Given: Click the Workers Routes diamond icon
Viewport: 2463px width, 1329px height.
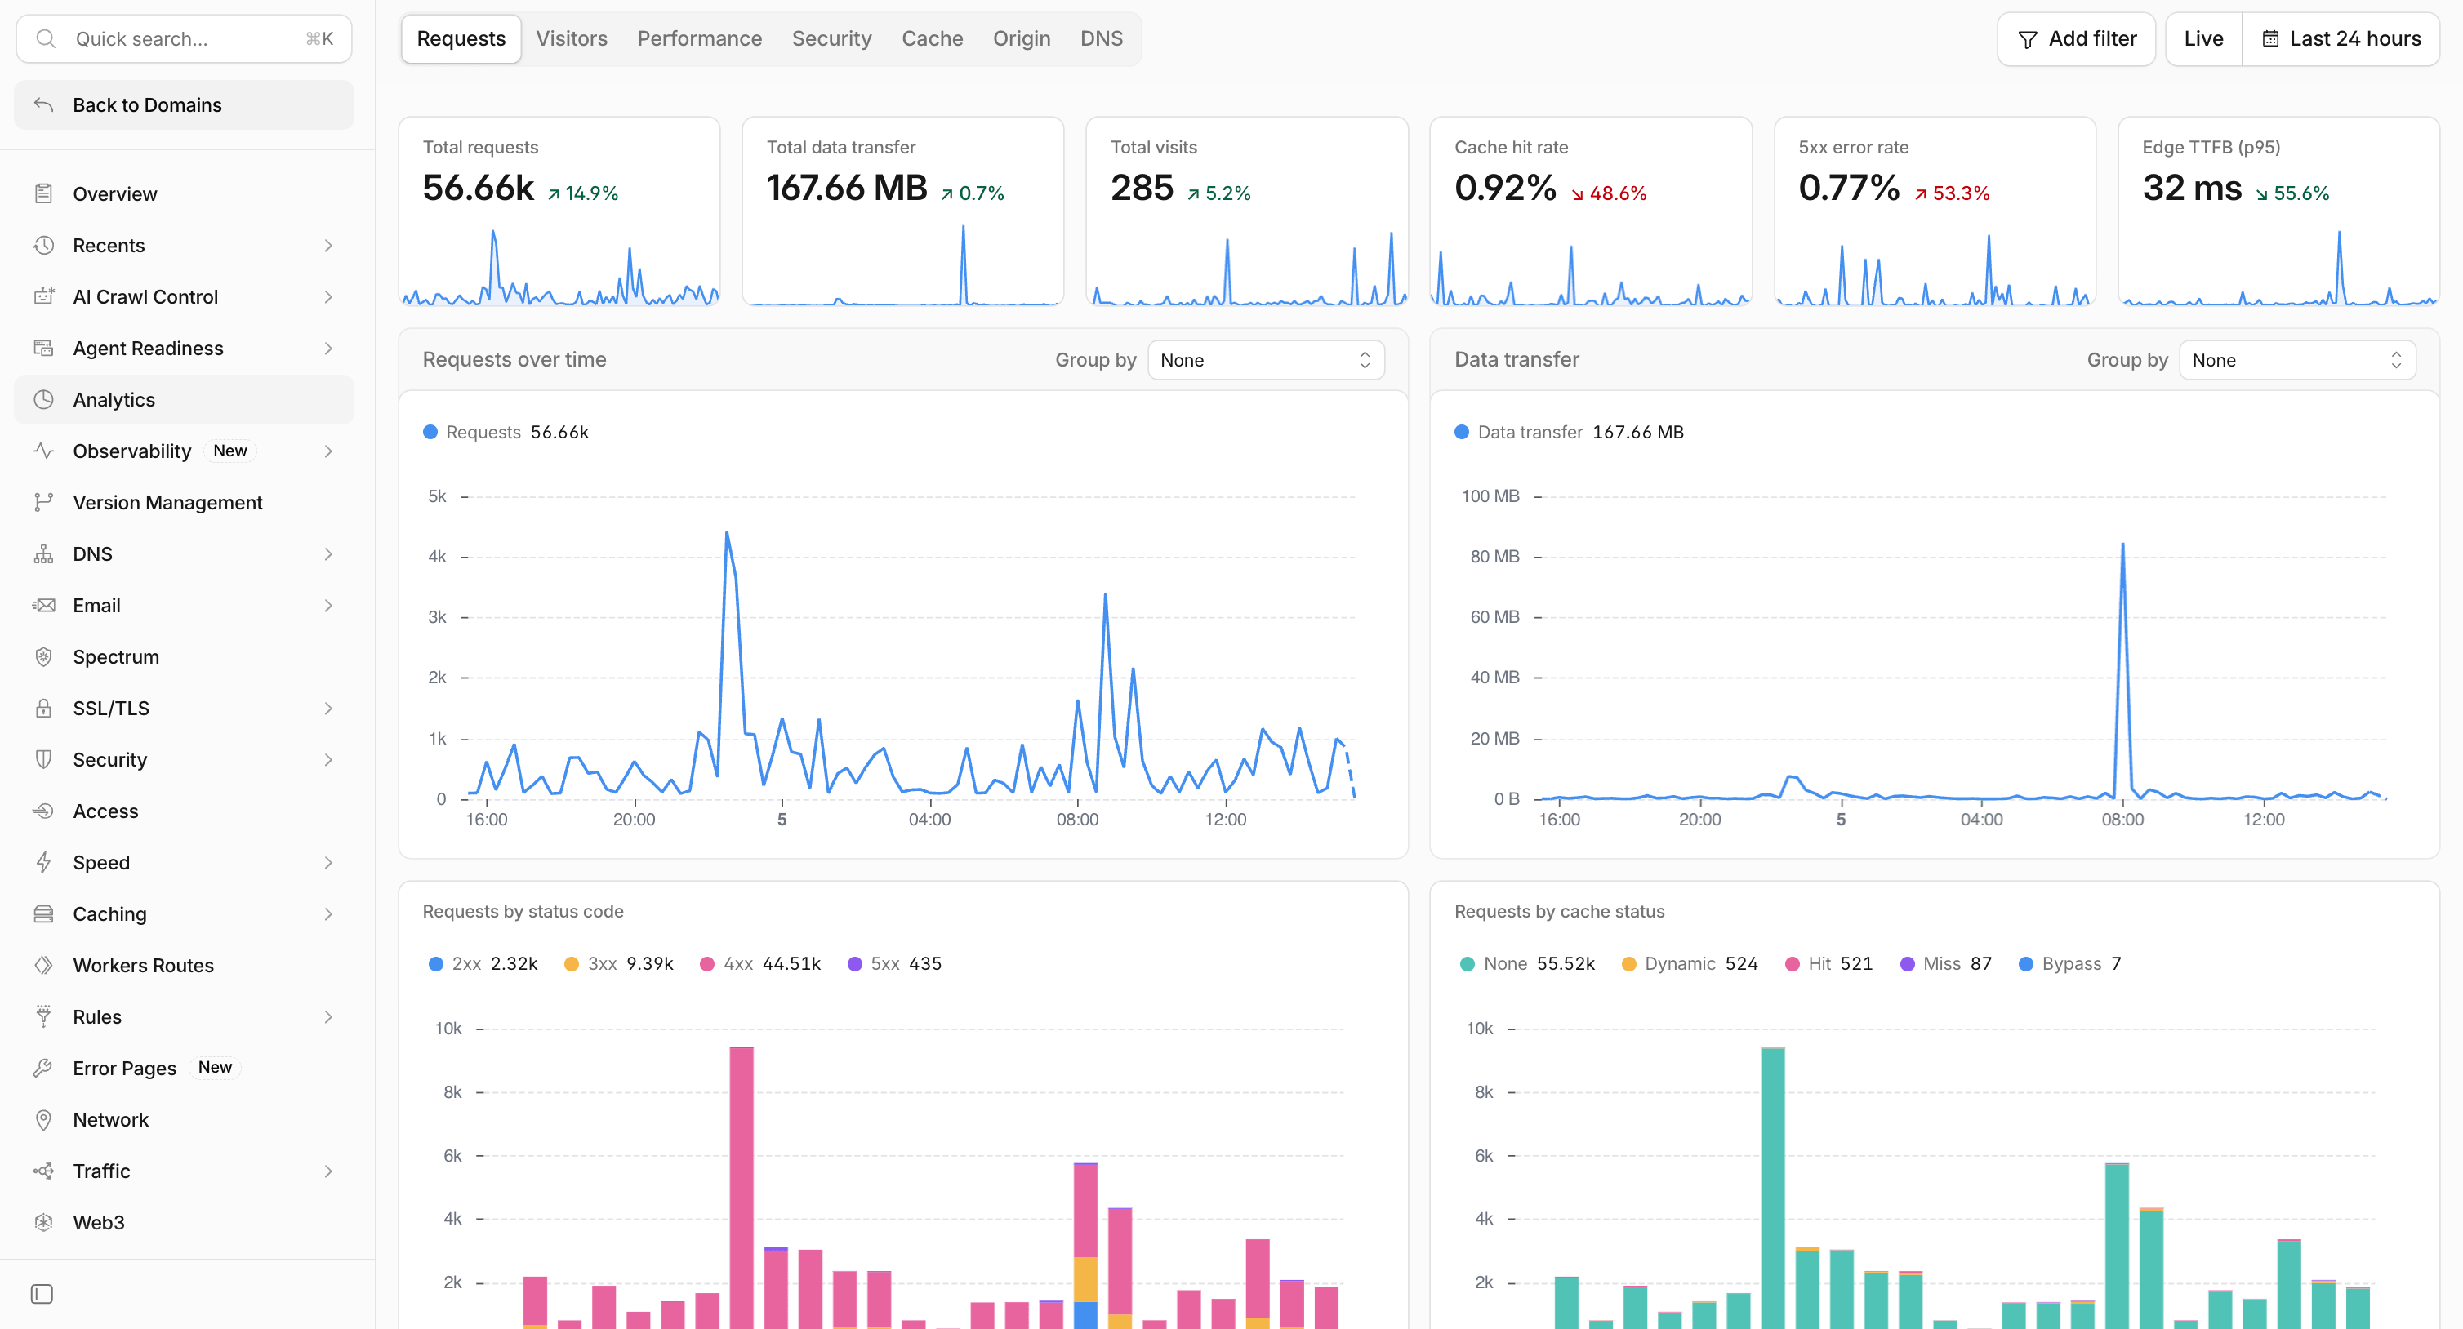Looking at the screenshot, I should click(x=43, y=966).
